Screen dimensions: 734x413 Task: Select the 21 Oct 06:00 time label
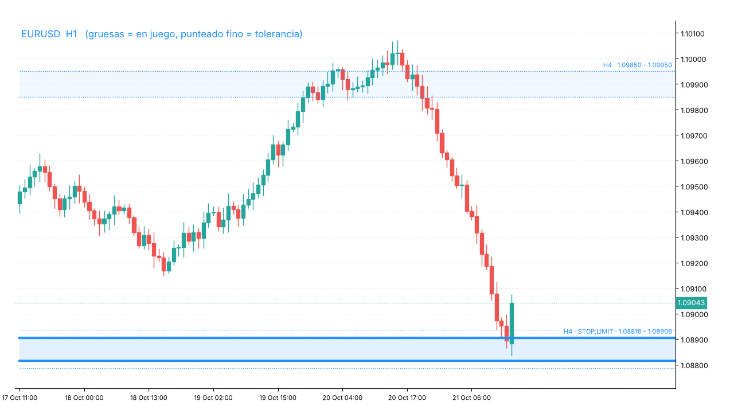(471, 398)
